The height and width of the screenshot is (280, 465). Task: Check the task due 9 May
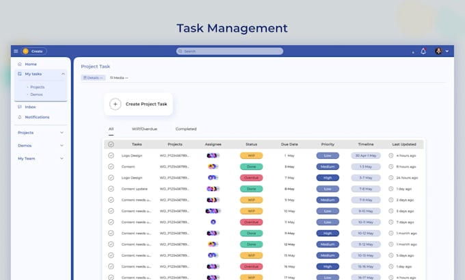[x=111, y=200]
